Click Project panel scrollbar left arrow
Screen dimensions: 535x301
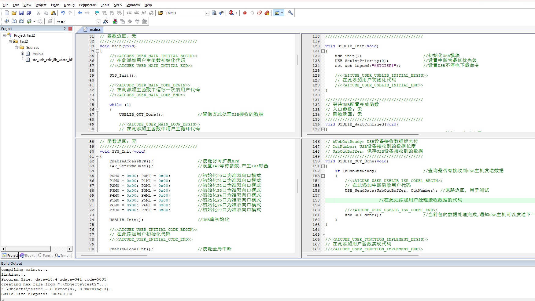[4, 249]
